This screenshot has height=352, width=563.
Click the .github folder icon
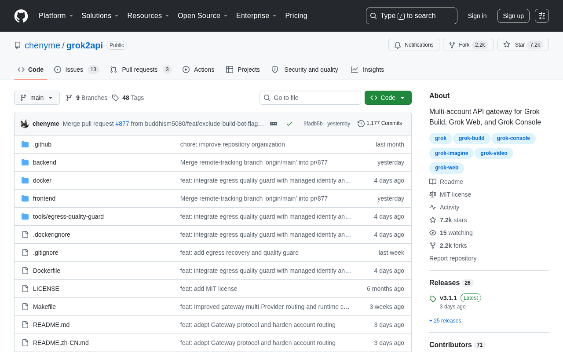pos(25,144)
